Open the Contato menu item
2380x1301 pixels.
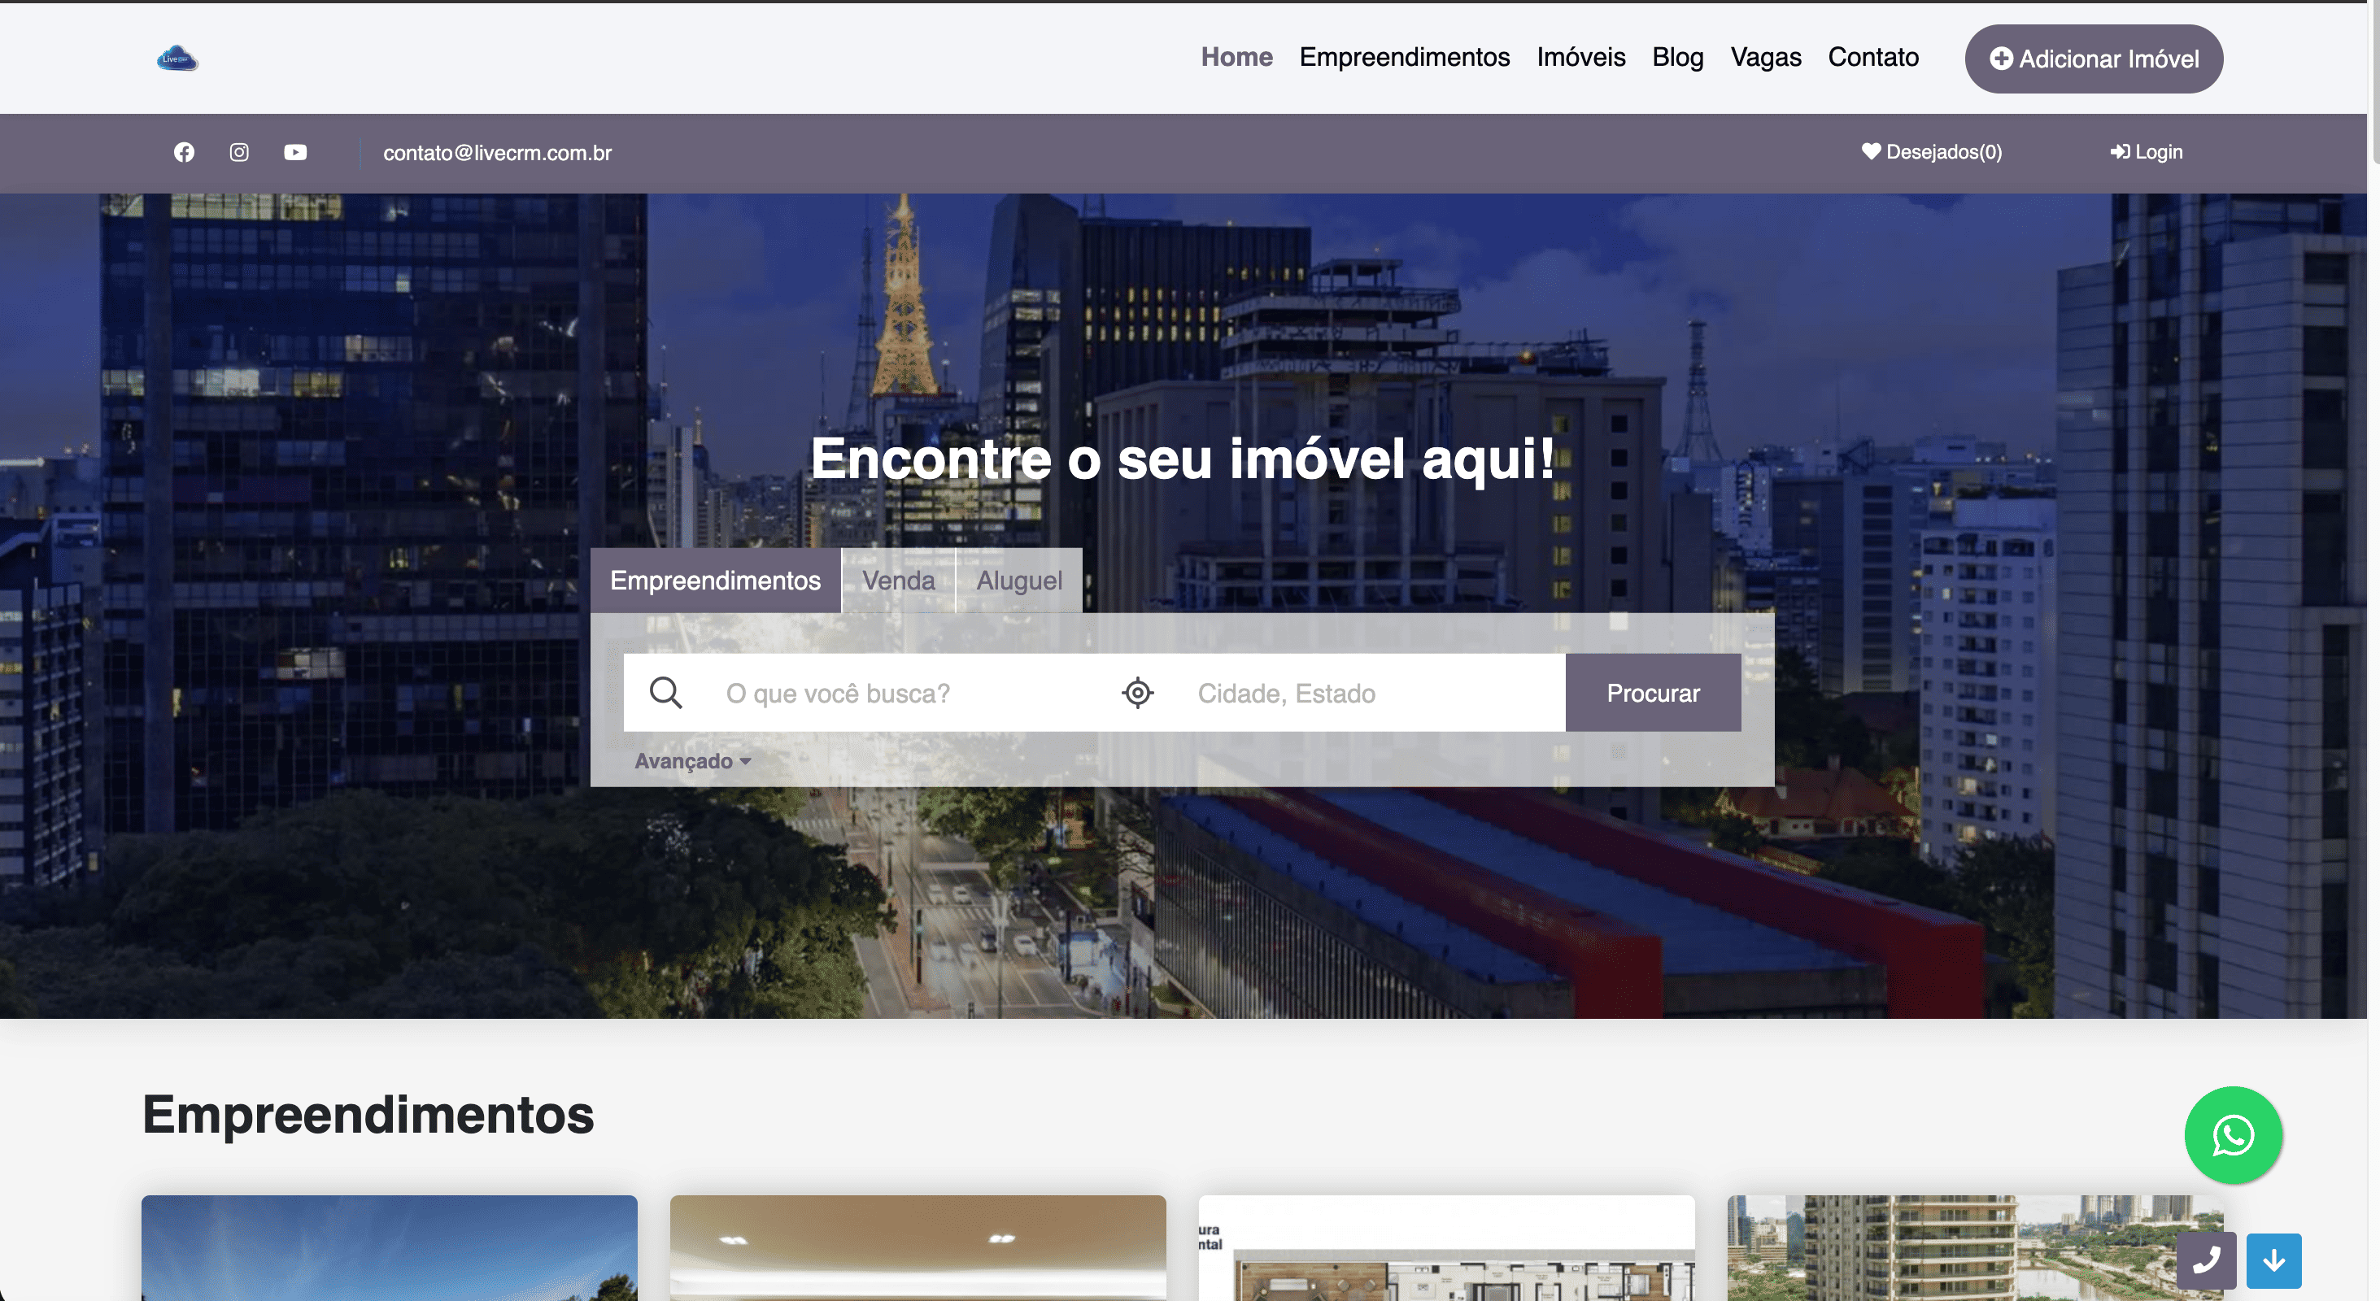[1872, 57]
